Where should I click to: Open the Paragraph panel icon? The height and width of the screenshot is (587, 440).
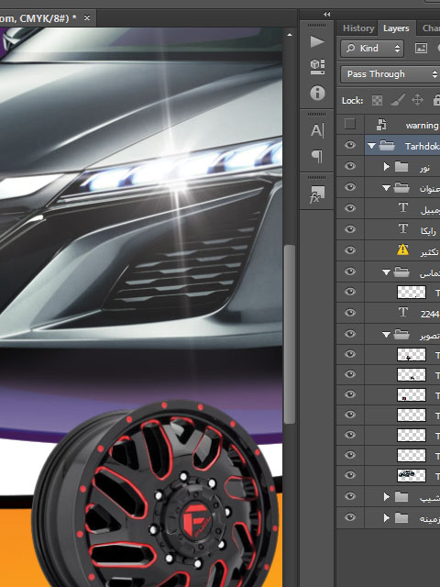tap(317, 156)
